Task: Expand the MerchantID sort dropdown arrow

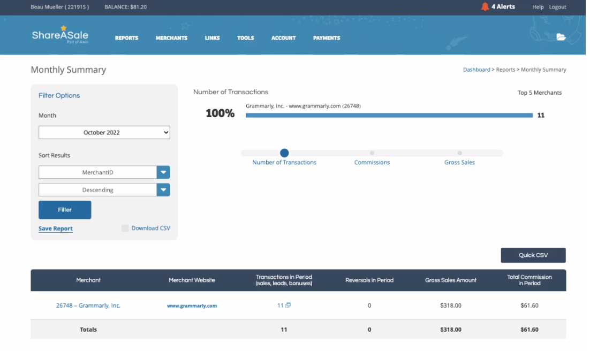Action: point(163,172)
